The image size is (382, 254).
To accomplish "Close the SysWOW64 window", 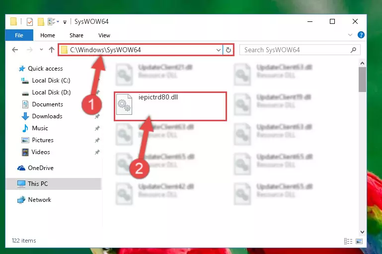I will click(x=355, y=21).
